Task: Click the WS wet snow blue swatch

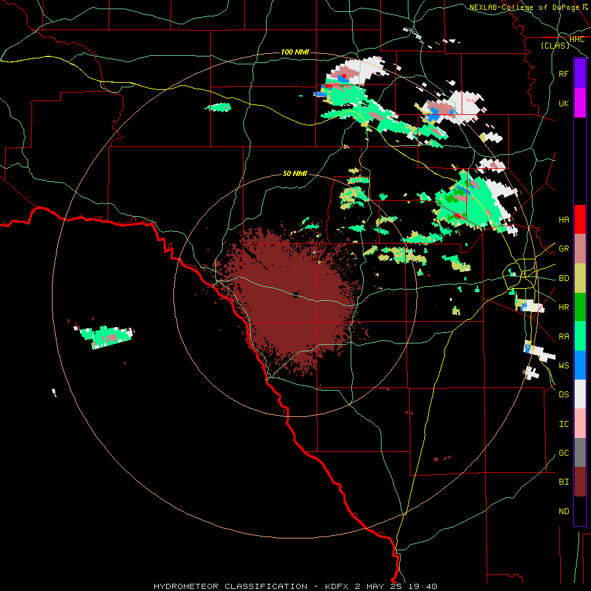Action: click(580, 365)
